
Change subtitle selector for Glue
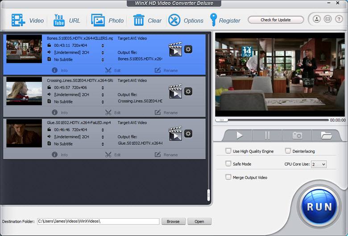(103, 144)
